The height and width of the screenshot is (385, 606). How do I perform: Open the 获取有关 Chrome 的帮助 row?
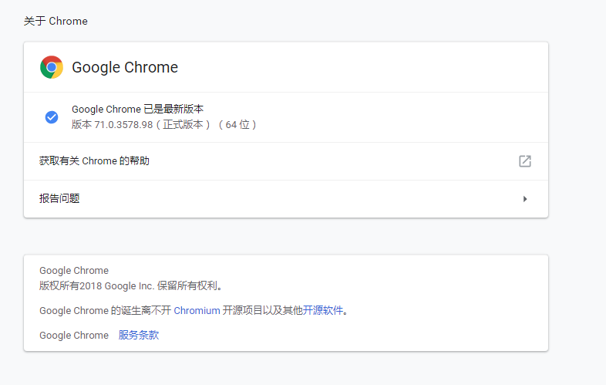[94, 161]
